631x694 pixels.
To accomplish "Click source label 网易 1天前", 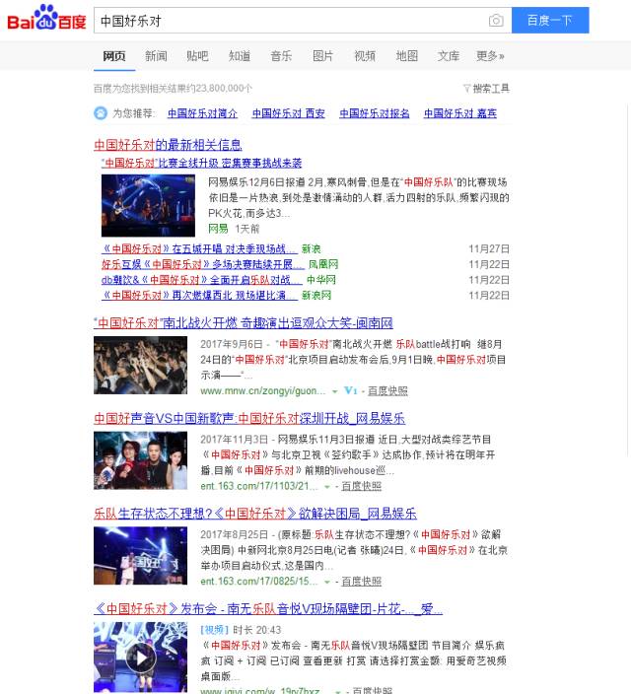I will pyautogui.click(x=234, y=229).
